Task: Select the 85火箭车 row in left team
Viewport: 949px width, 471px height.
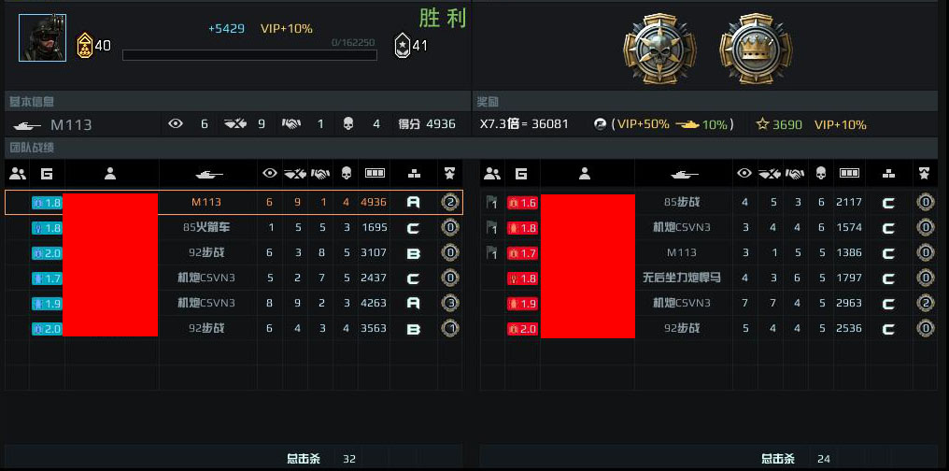Action: click(x=234, y=228)
